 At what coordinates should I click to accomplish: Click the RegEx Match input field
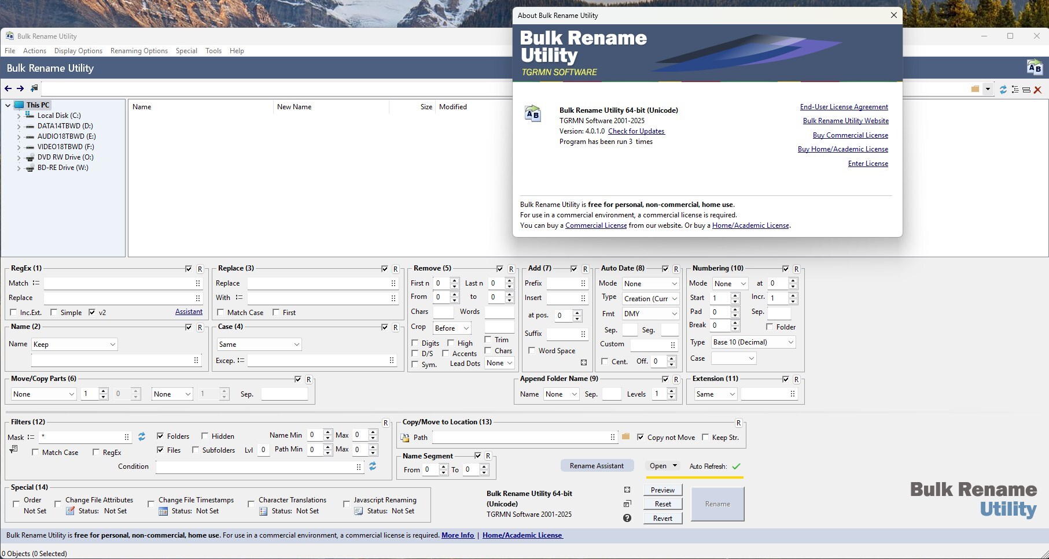[x=119, y=283]
